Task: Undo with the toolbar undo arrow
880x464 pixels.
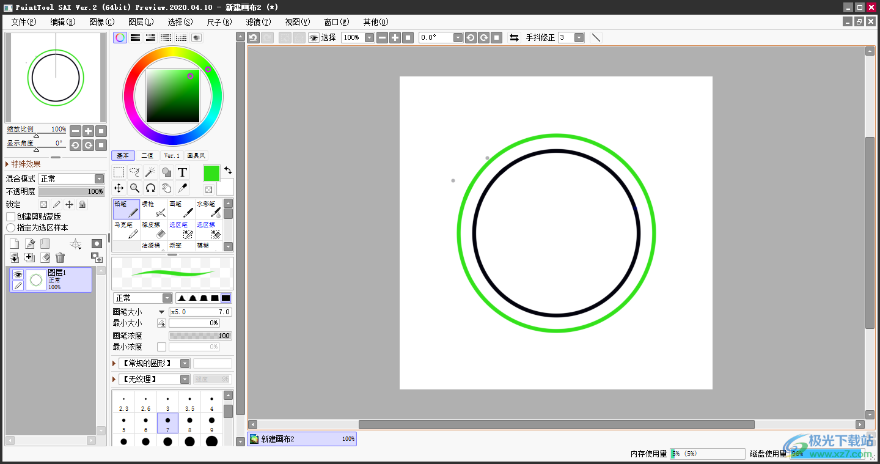Action: click(x=253, y=37)
